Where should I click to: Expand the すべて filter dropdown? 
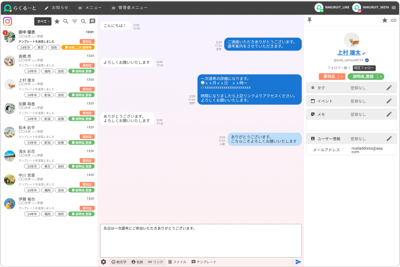(x=43, y=21)
